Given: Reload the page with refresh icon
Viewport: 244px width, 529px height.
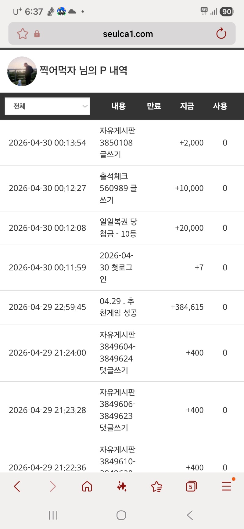Looking at the screenshot, I should pyautogui.click(x=221, y=34).
